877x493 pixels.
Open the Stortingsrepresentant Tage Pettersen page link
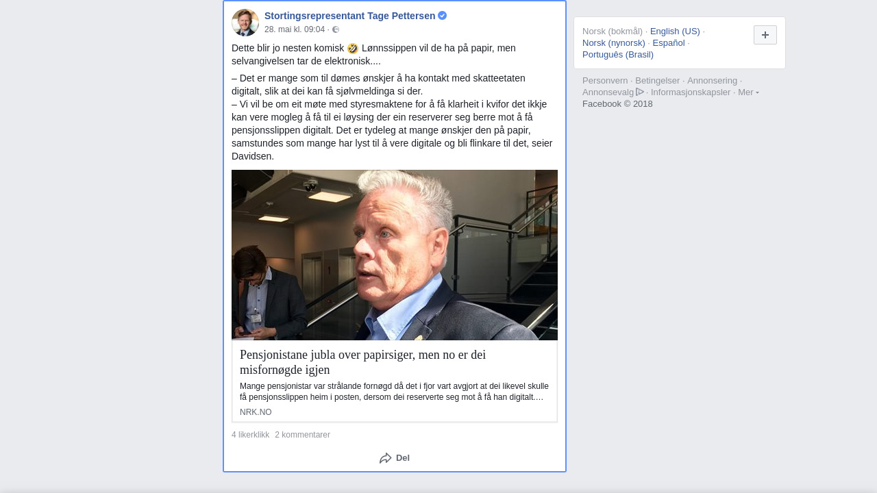coord(350,16)
